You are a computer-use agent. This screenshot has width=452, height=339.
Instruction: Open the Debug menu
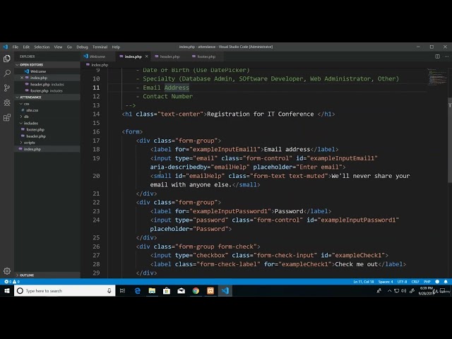click(x=82, y=47)
